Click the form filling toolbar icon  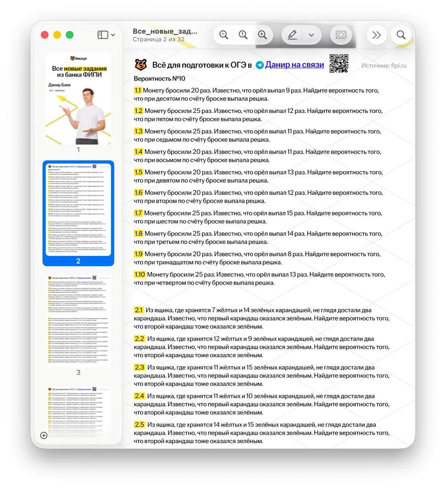pos(341,35)
